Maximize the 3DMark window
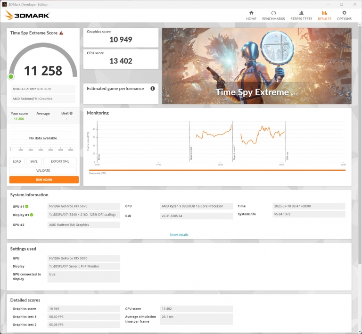This screenshot has width=362, height=334. (x=341, y=4)
